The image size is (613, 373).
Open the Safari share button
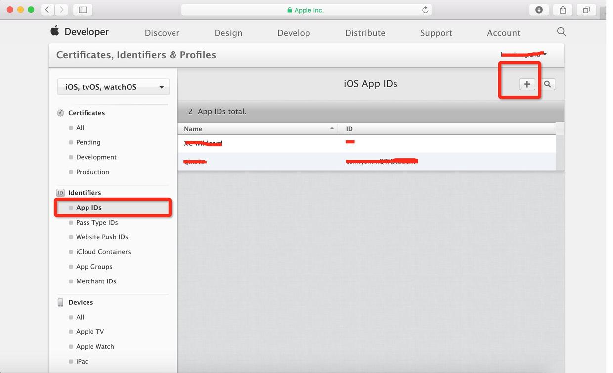563,10
